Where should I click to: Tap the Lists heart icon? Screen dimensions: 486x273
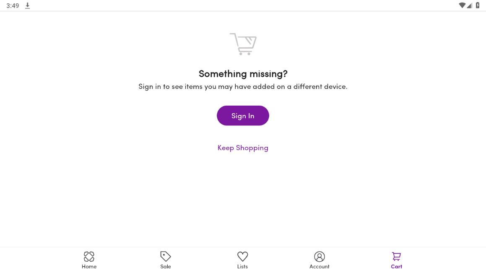point(242,256)
